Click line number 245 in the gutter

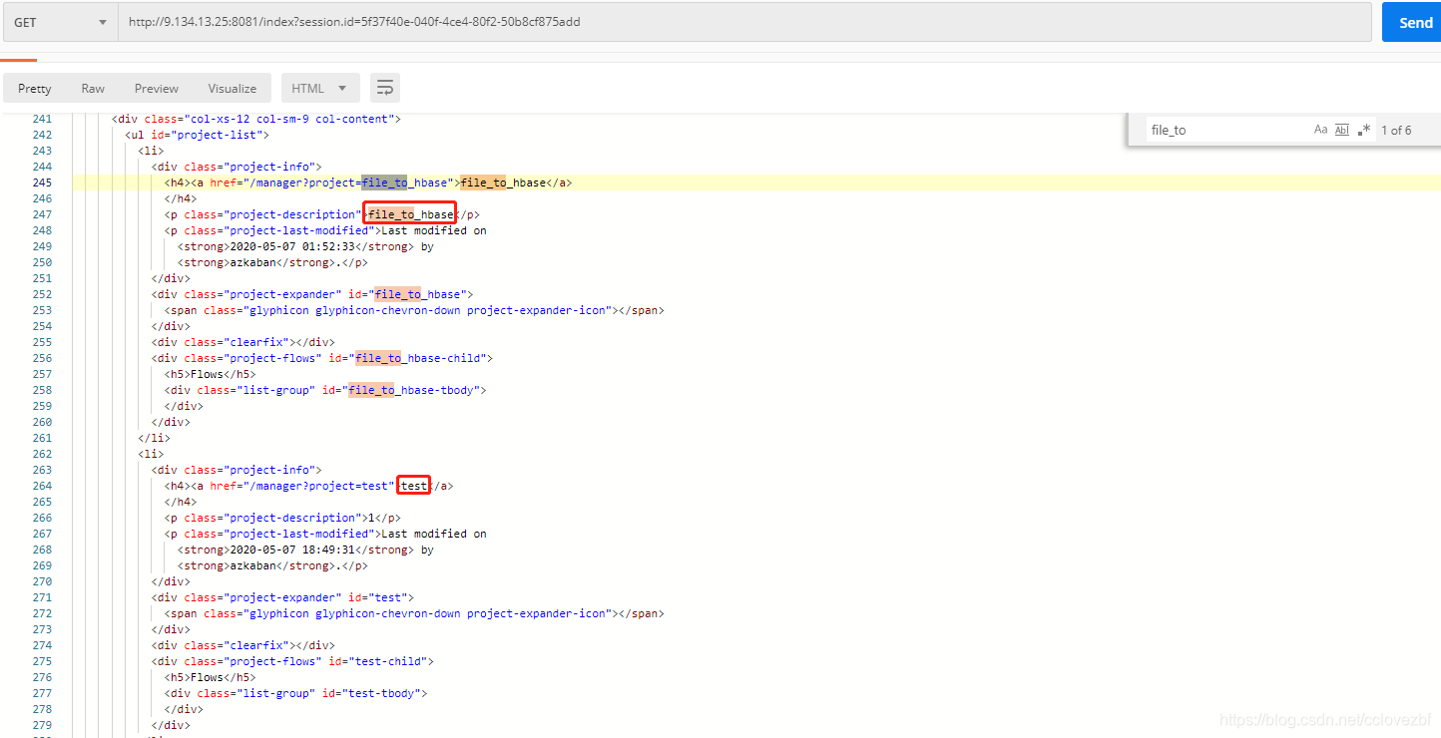41,182
